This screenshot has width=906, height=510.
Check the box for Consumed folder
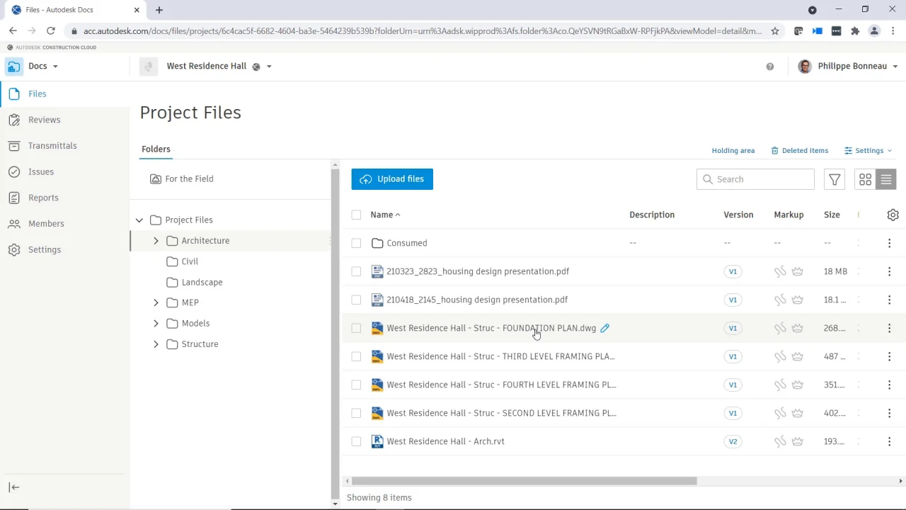(356, 243)
